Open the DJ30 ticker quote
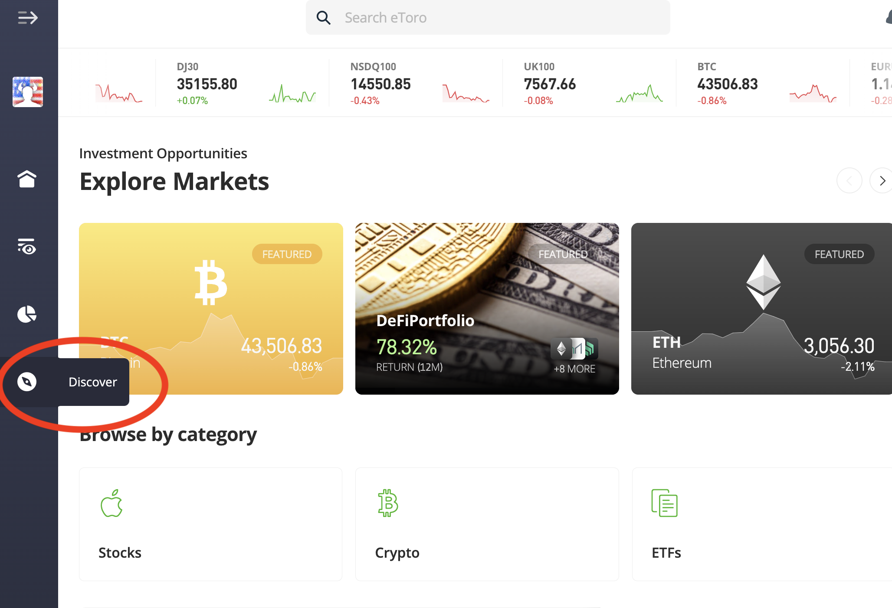892x608 pixels. point(207,84)
